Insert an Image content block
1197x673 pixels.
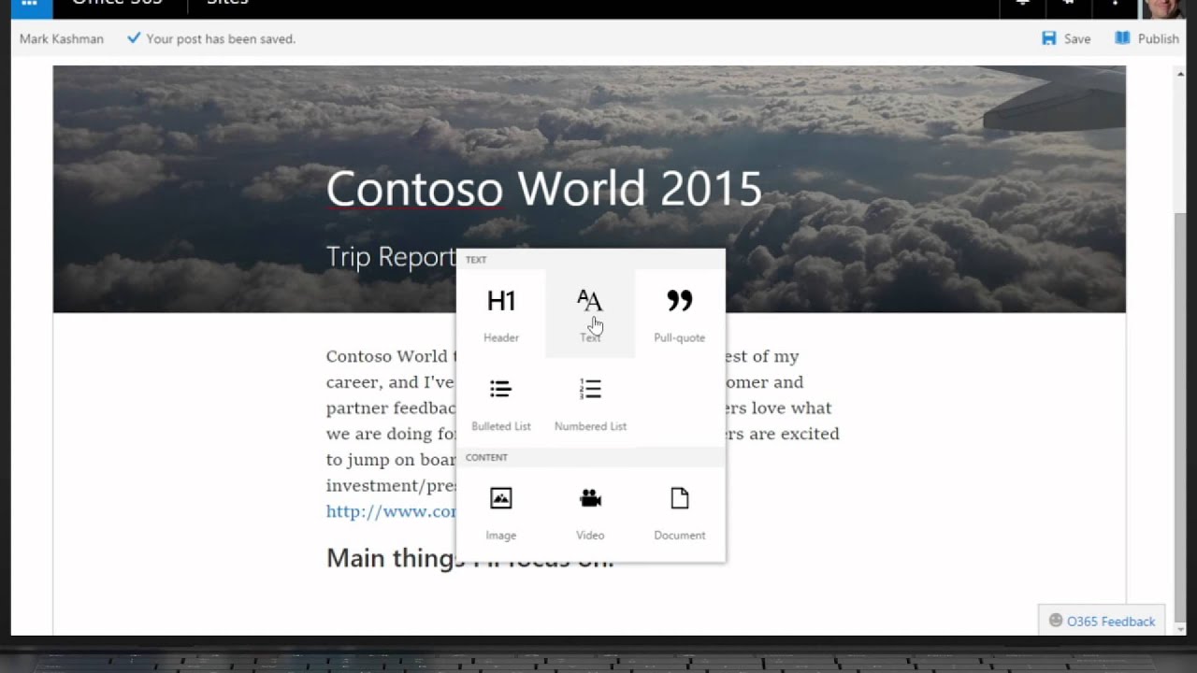pyautogui.click(x=500, y=512)
